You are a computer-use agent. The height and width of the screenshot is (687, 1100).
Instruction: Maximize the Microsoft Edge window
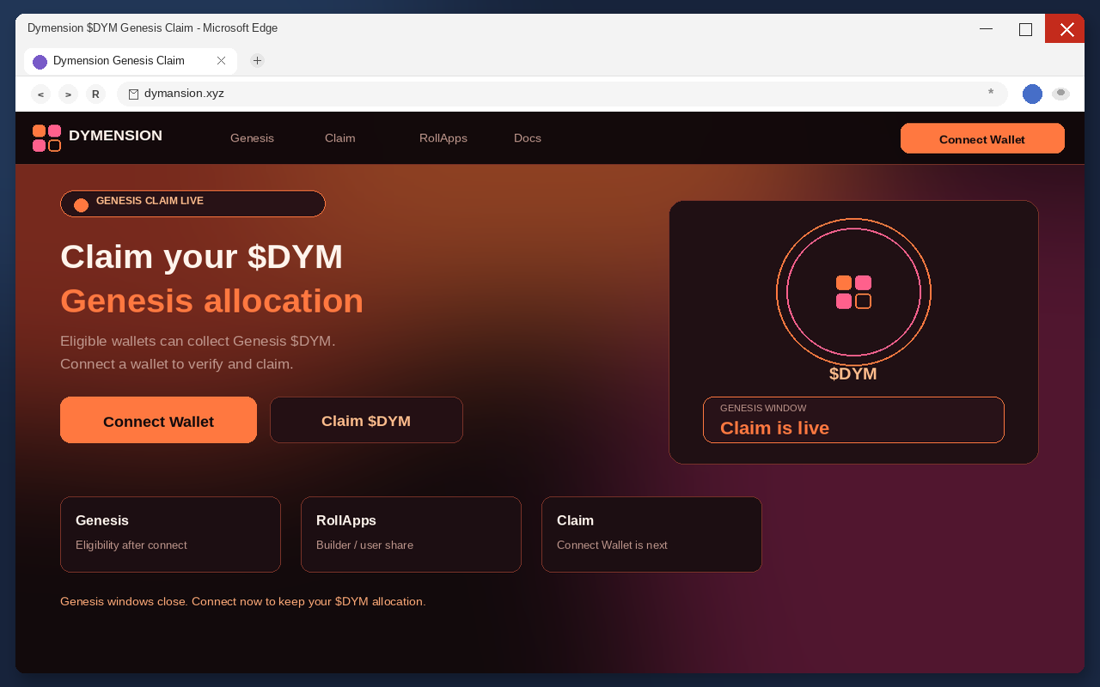(x=1025, y=28)
